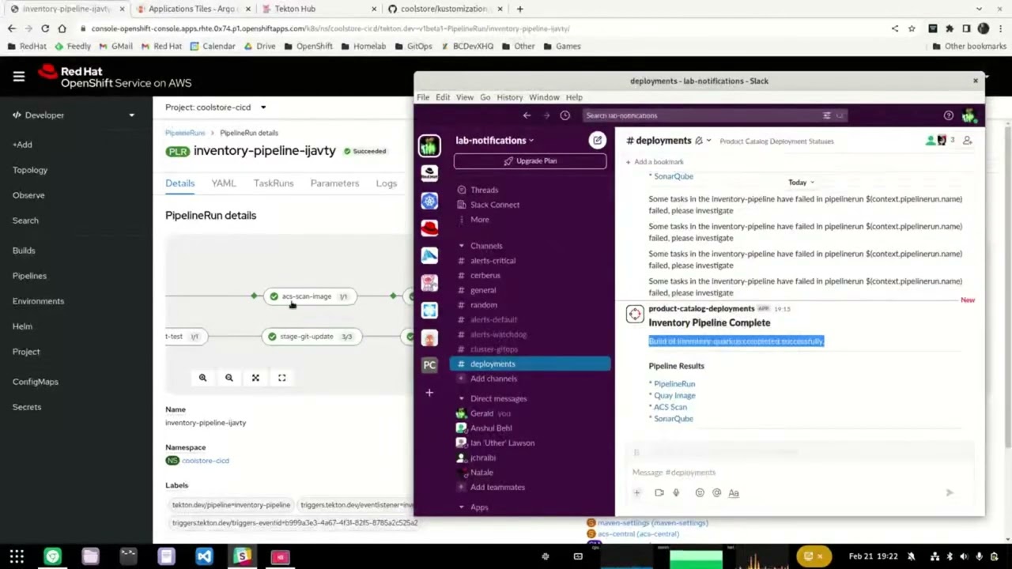
Task: Open the Slack app in taskbar
Action: click(x=242, y=556)
